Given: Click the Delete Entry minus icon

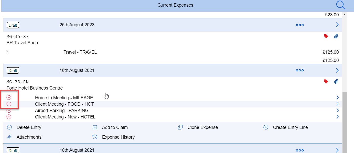Looking at the screenshot, I should [9, 127].
